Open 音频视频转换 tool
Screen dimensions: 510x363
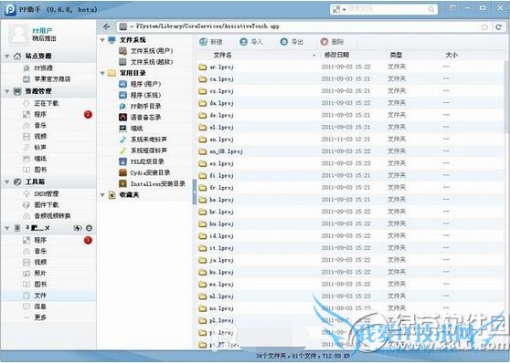(x=47, y=216)
